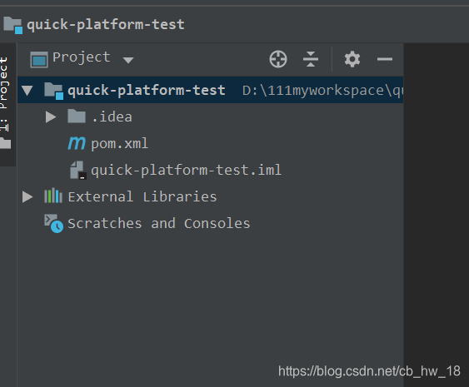Image resolution: width=469 pixels, height=387 pixels.
Task: Click the Project view window icon
Action: [x=39, y=59]
